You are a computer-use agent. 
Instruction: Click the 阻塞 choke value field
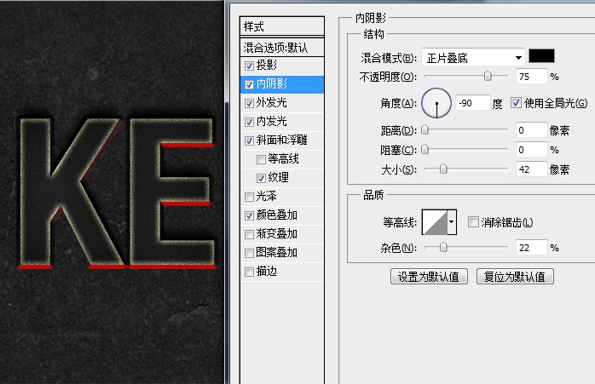pos(532,150)
